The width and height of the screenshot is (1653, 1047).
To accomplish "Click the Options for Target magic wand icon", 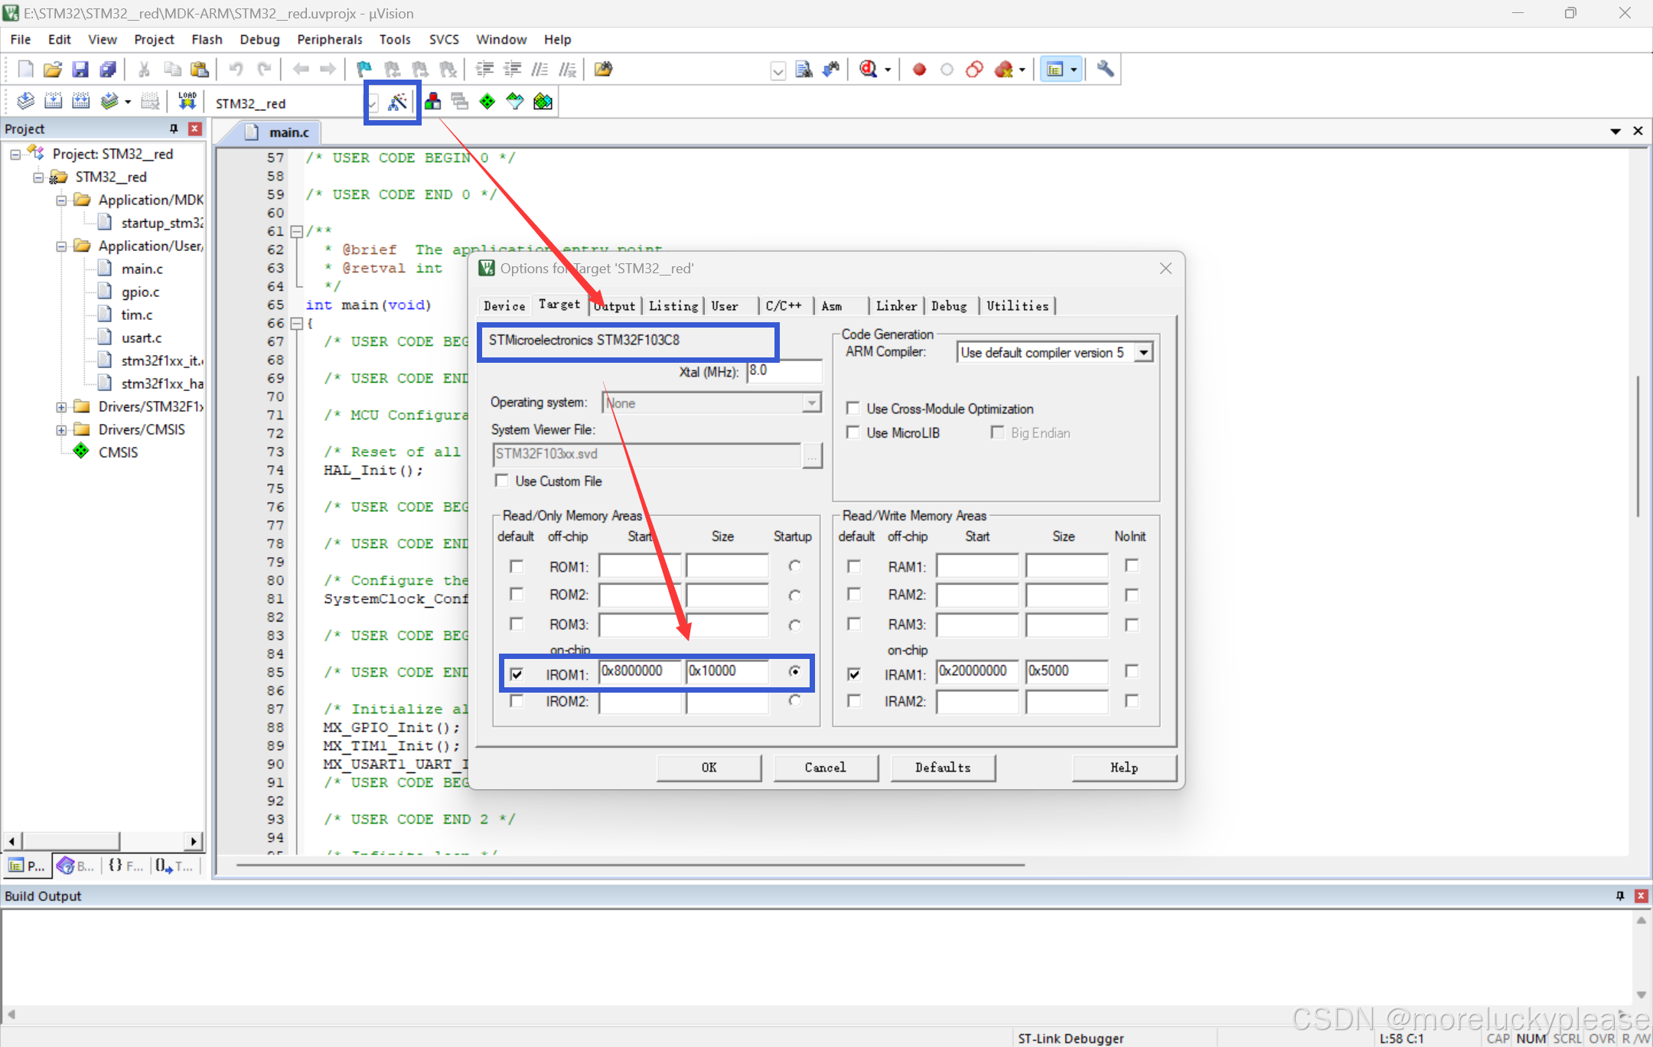I will (397, 102).
